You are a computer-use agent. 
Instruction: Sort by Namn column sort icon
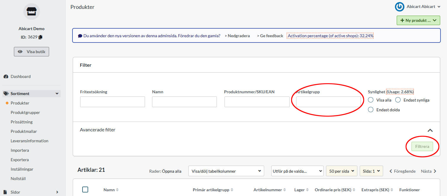point(117,190)
